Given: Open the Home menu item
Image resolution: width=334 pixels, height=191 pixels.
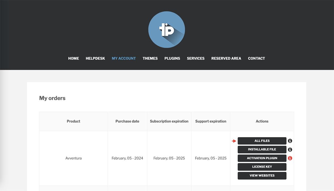Looking at the screenshot, I should click(73, 58).
